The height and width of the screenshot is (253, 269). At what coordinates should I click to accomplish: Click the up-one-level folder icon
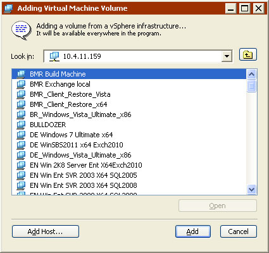pyautogui.click(x=248, y=54)
